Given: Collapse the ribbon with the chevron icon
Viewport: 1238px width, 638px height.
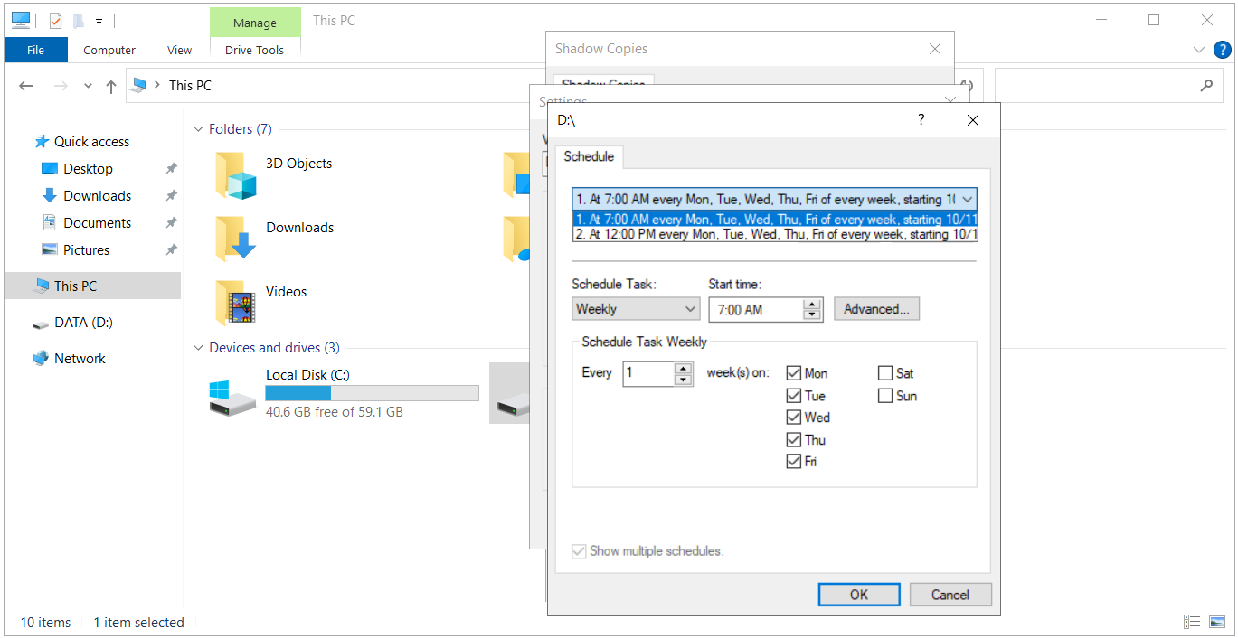Looking at the screenshot, I should 1199,51.
